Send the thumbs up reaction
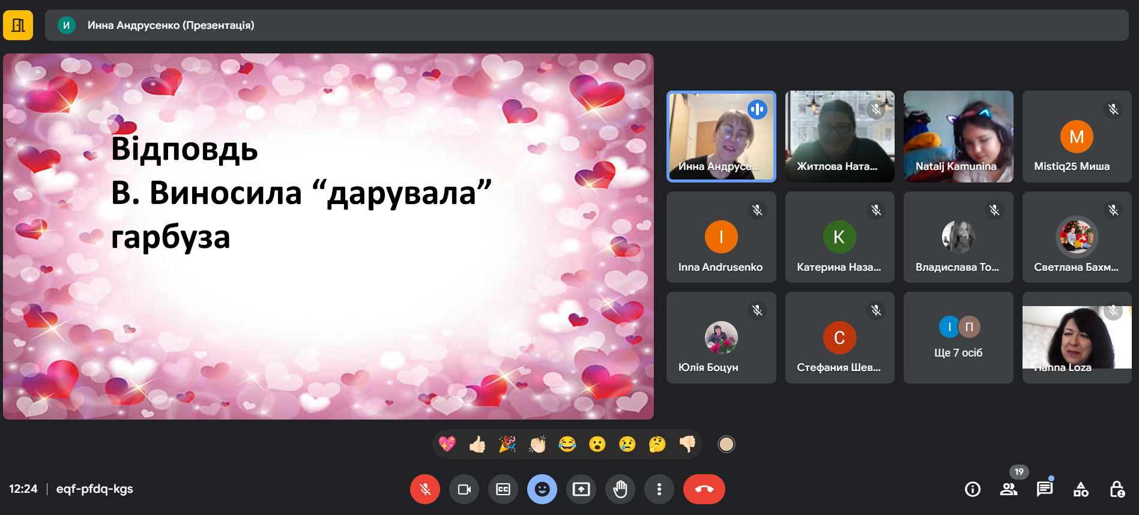1139x515 pixels. 477,444
